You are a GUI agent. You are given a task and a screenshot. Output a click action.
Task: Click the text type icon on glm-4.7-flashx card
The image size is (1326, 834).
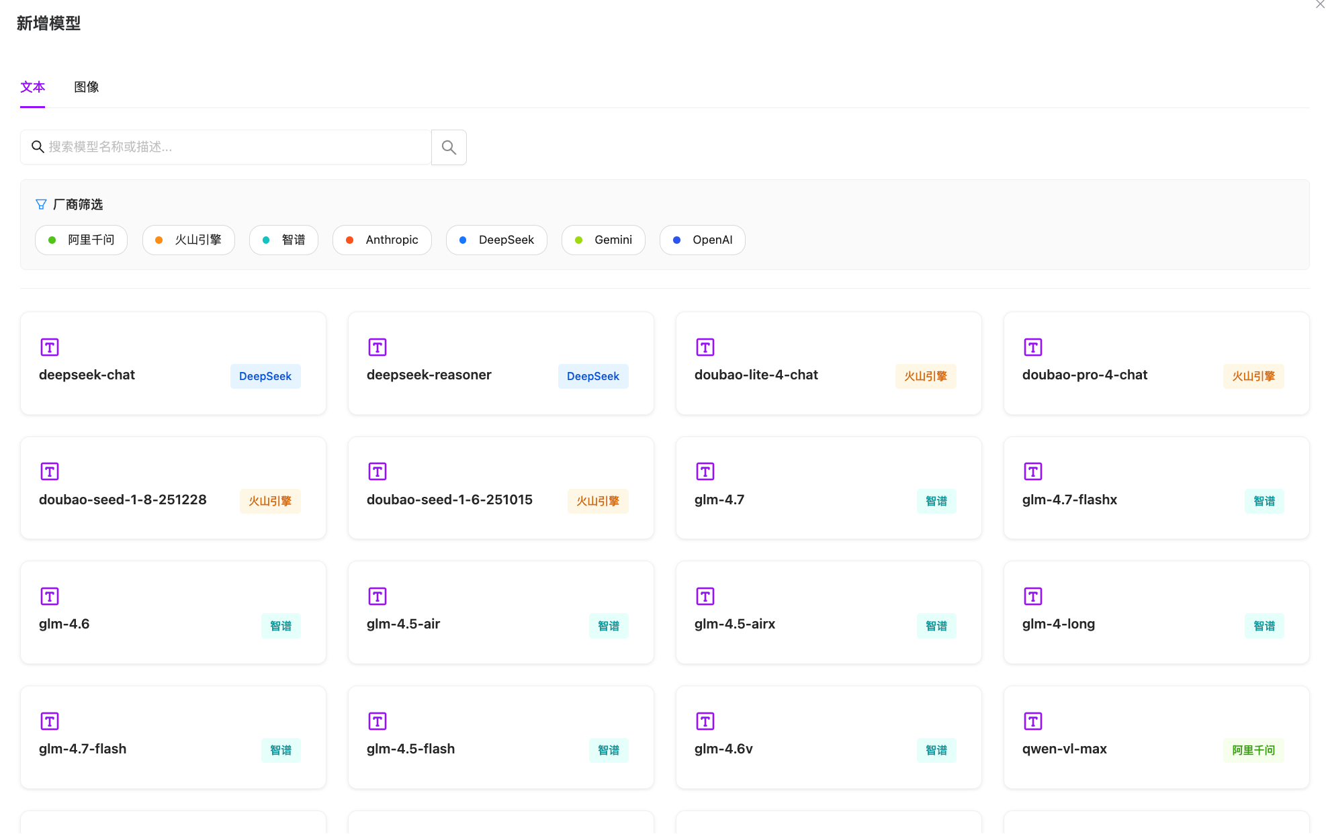1033,471
